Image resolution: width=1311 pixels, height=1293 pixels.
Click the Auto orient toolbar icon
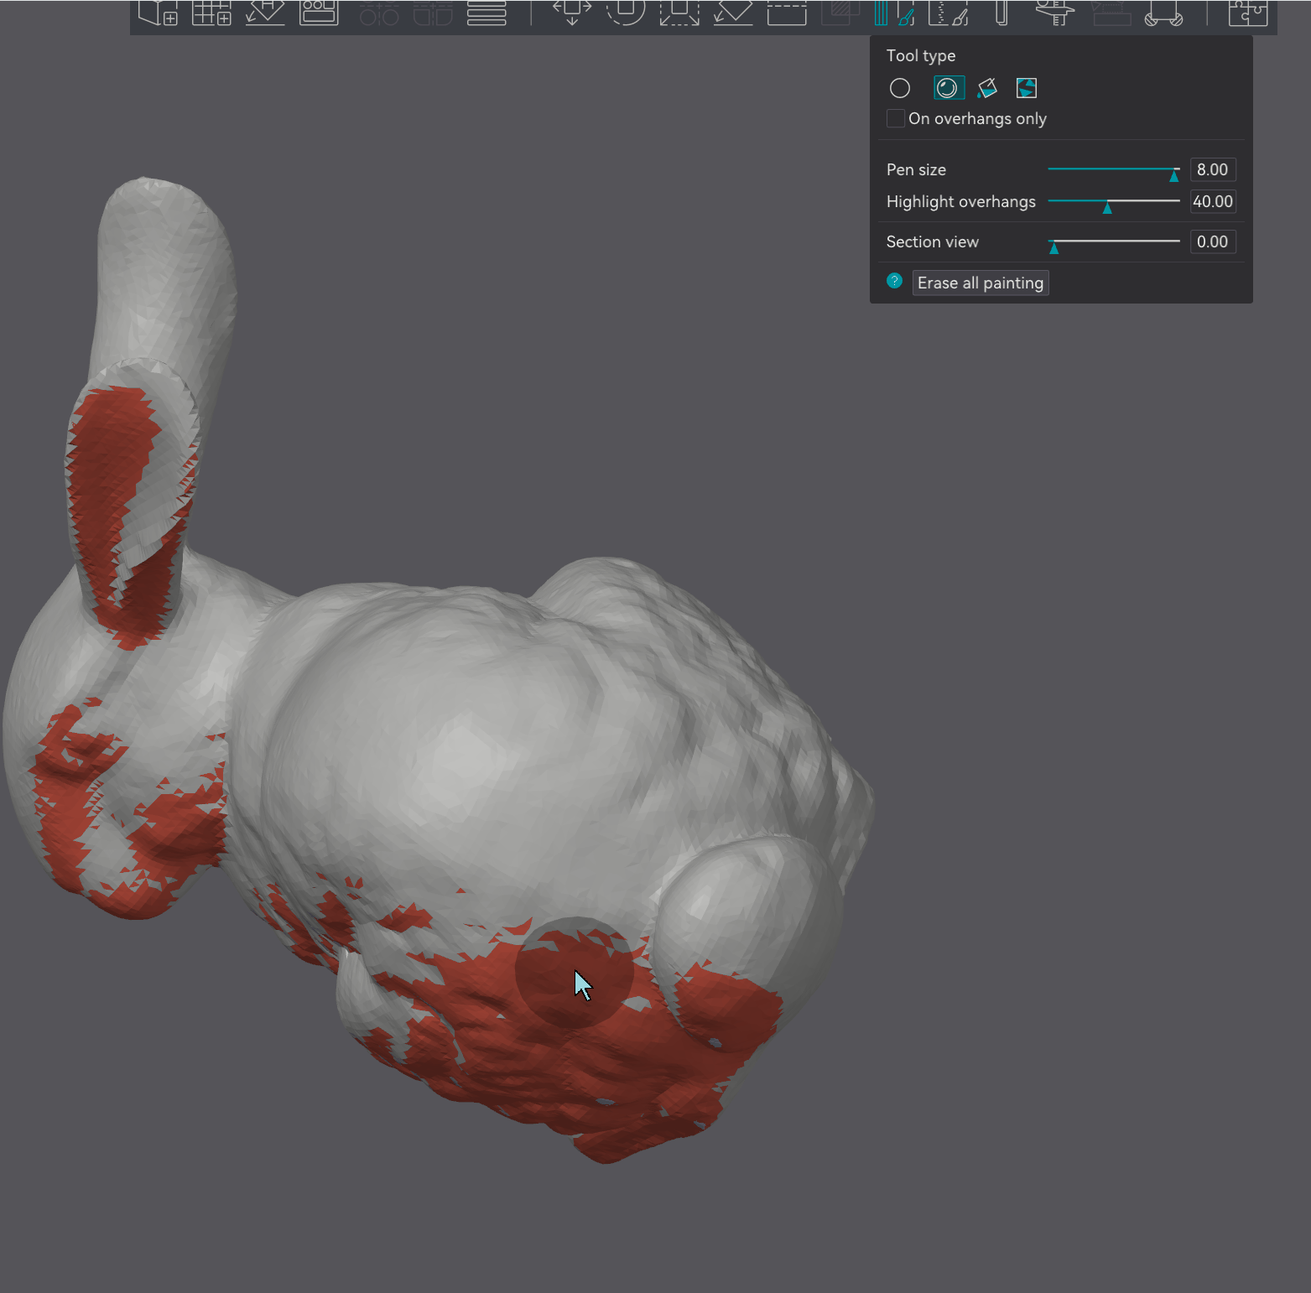[x=265, y=12]
